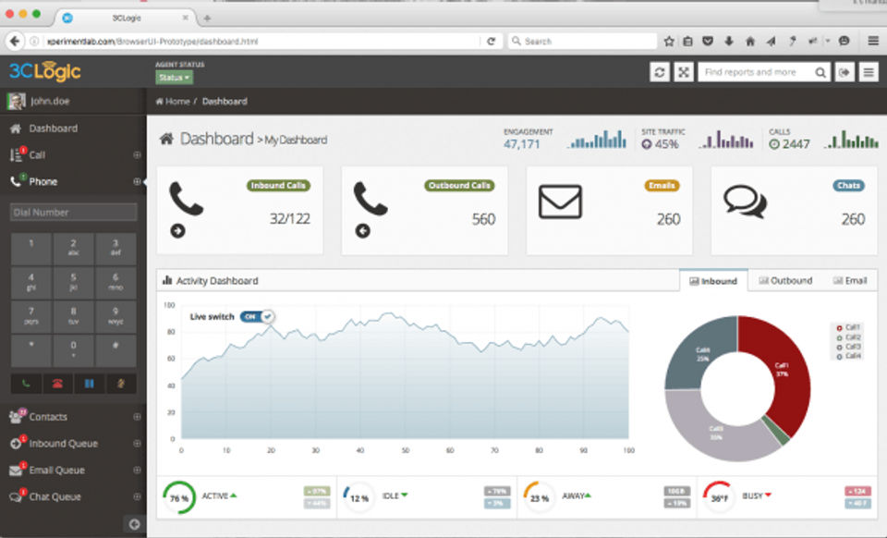Open the ACTIVE status arrow indicator
The height and width of the screenshot is (538, 887).
tap(234, 495)
